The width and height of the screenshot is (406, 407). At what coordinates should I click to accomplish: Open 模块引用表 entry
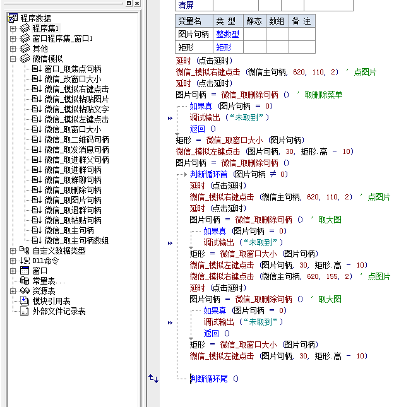pos(51,301)
